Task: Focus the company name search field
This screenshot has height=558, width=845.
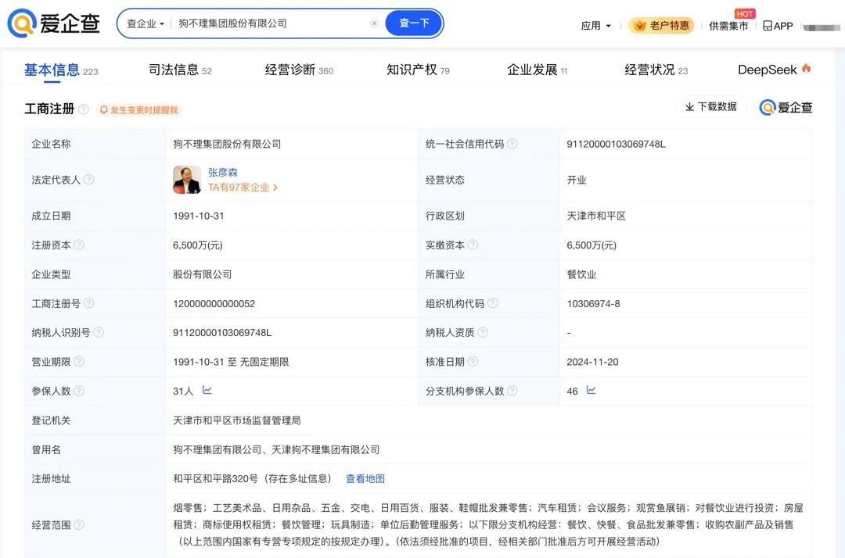Action: tap(271, 23)
